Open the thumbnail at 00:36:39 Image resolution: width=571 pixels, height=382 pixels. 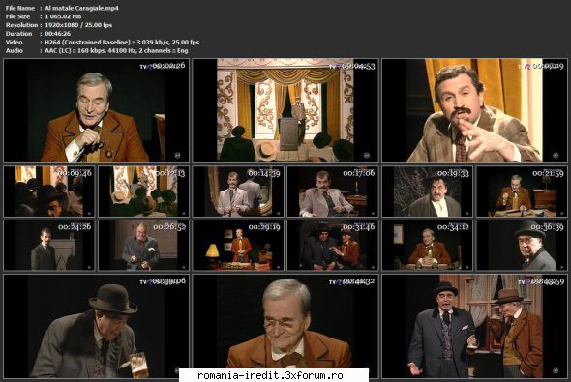click(x=522, y=246)
